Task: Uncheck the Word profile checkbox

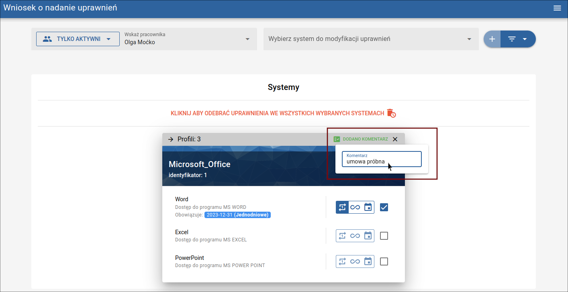Action: (x=384, y=207)
